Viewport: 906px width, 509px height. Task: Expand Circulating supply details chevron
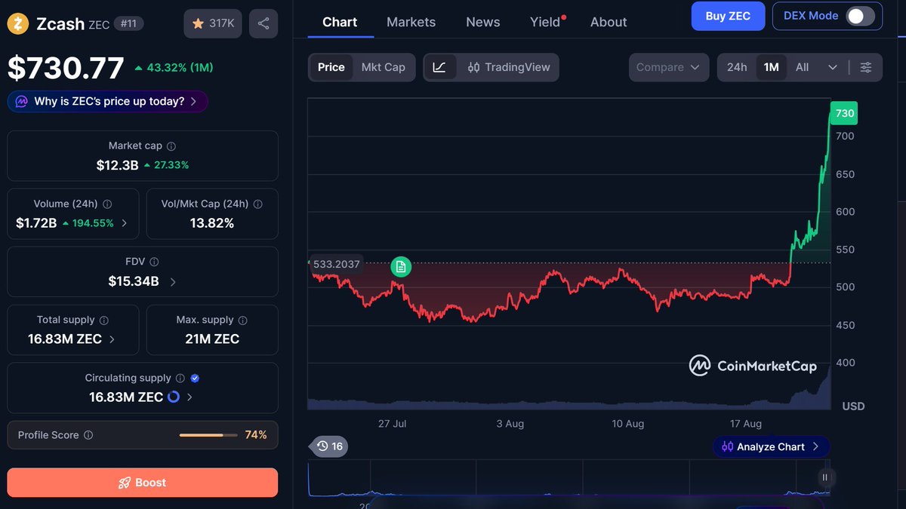click(190, 397)
